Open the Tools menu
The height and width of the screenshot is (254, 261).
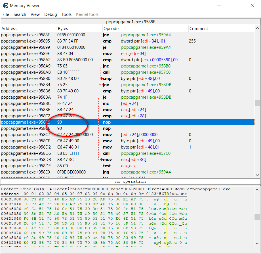pyautogui.click(x=66, y=14)
